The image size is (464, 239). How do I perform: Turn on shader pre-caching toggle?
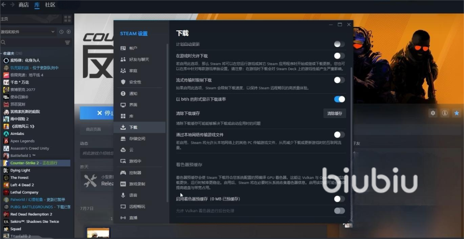339,199
